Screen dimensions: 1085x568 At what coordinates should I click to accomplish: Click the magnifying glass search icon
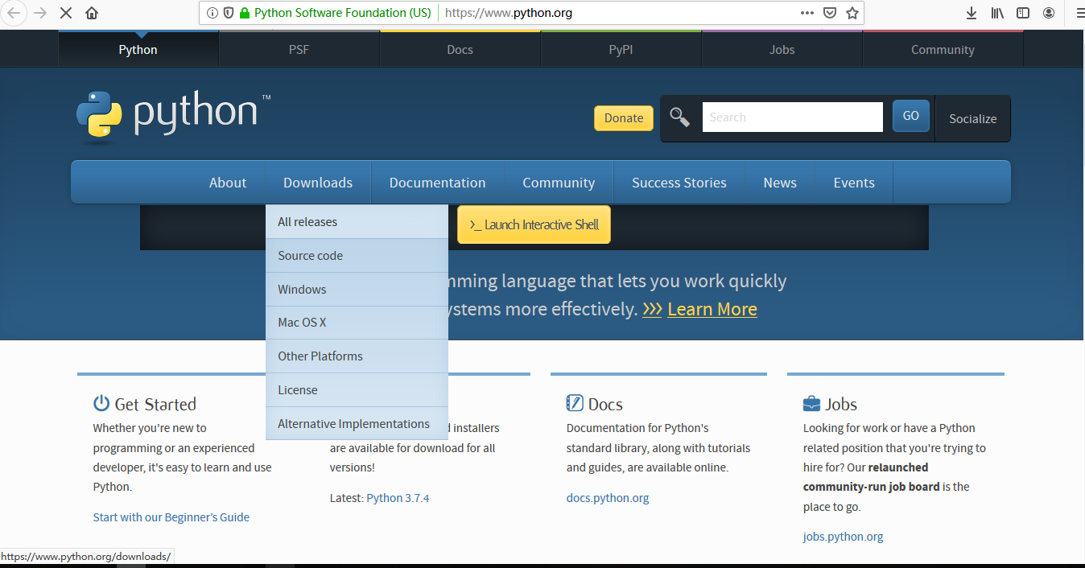coord(680,117)
